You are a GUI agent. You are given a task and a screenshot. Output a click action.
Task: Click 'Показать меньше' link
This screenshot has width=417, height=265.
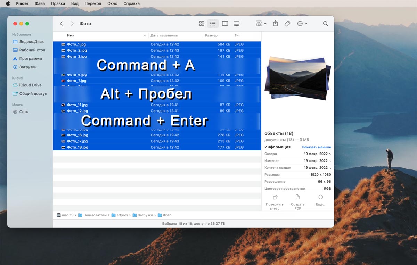pos(316,147)
